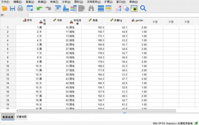
Task: Redo action with gray arrow
Action: click(x=48, y=8)
